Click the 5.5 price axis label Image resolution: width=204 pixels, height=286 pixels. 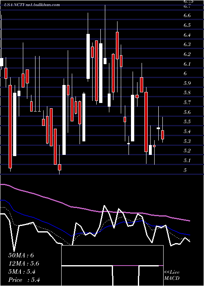pos(187,122)
